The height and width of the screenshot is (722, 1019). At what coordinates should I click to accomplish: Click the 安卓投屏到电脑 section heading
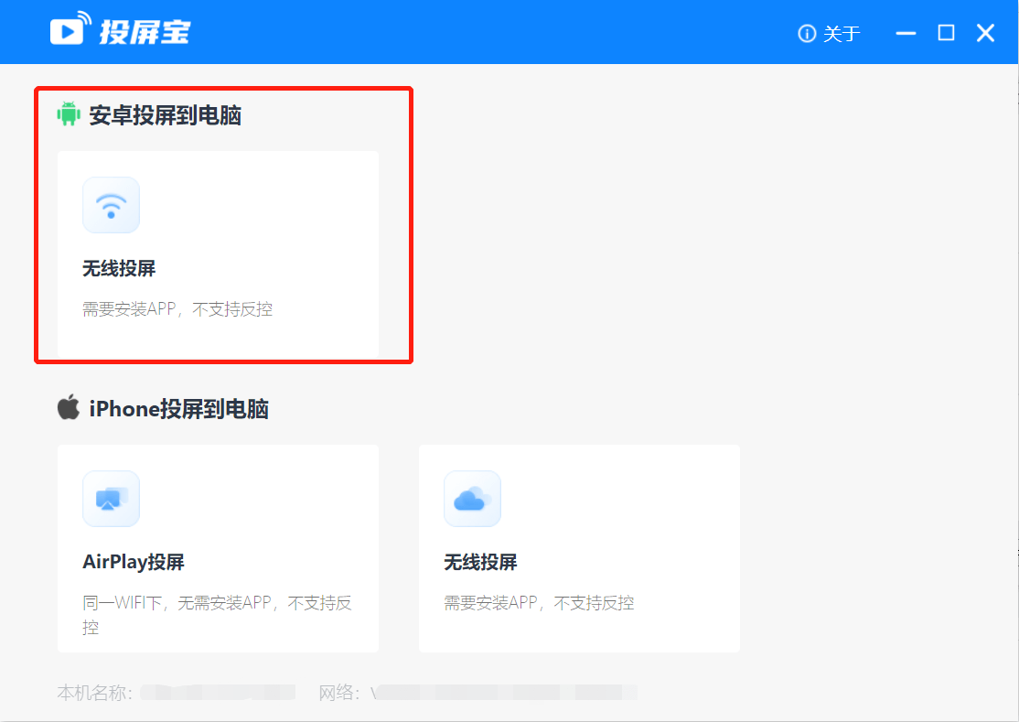[x=165, y=115]
